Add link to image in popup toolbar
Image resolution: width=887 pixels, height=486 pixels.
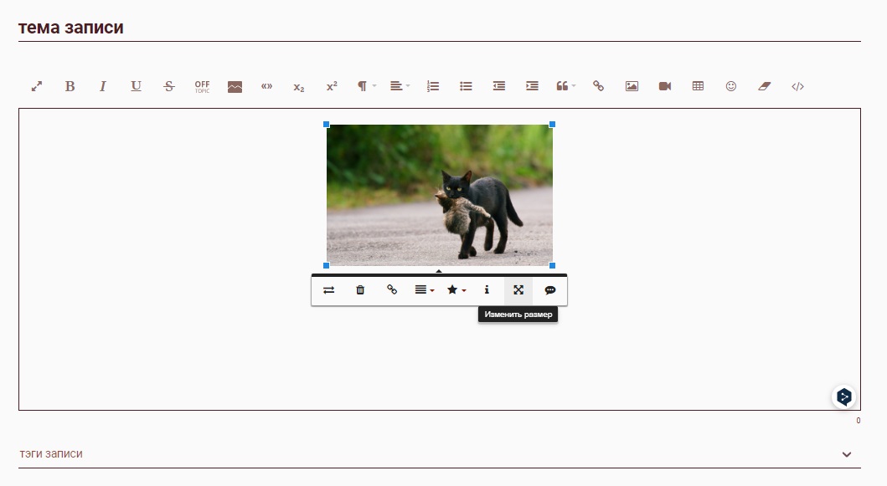click(x=392, y=290)
